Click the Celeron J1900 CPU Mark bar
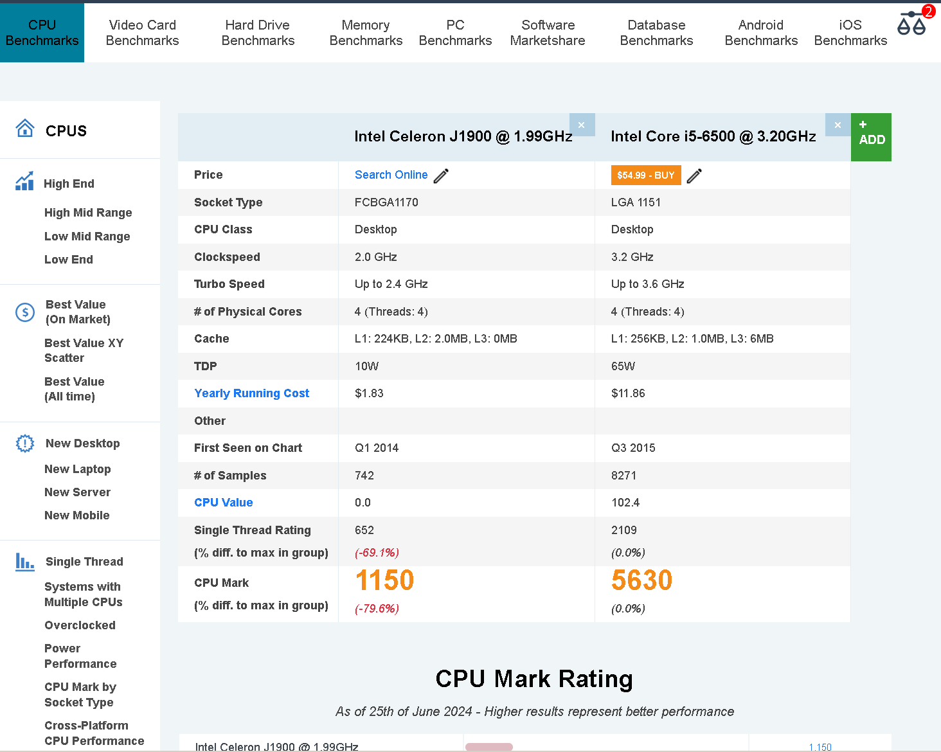 tap(489, 747)
